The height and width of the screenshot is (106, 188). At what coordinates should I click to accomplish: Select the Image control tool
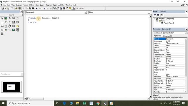pos(14,30)
